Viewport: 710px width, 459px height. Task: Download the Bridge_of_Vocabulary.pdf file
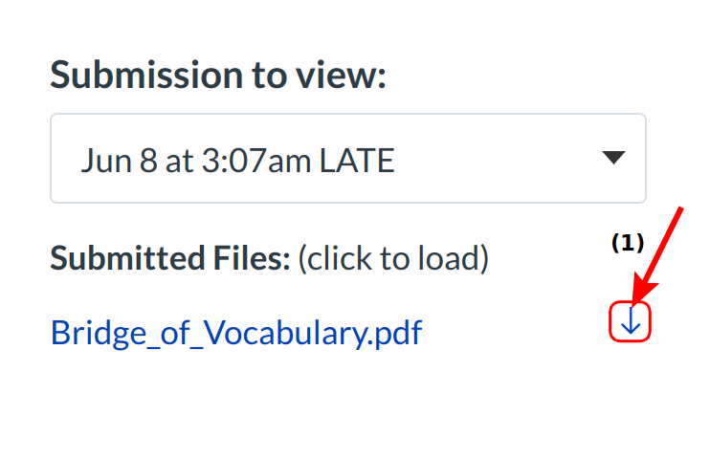630,324
